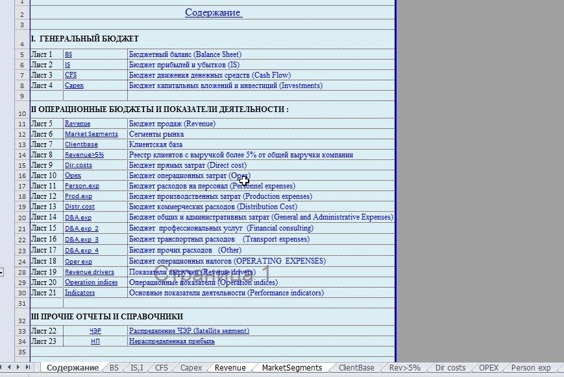564x377 pixels.
Task: Open the Distr.cost hyperlink
Action: pos(79,207)
